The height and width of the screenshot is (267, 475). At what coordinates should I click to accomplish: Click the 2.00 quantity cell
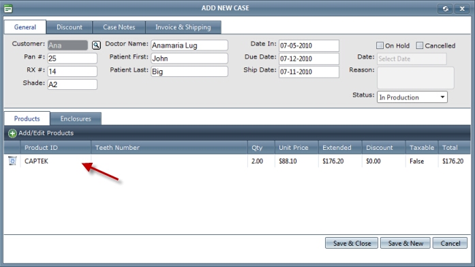(x=261, y=161)
